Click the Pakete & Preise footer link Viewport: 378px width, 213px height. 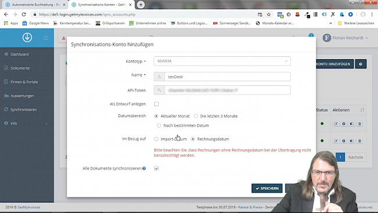(250, 207)
